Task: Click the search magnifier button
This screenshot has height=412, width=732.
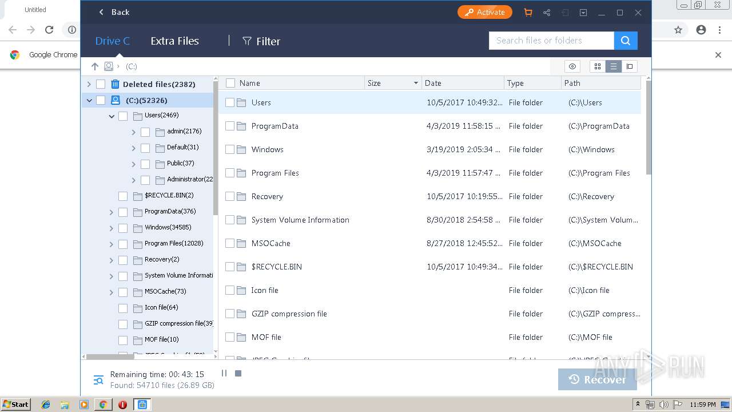Action: [626, 41]
